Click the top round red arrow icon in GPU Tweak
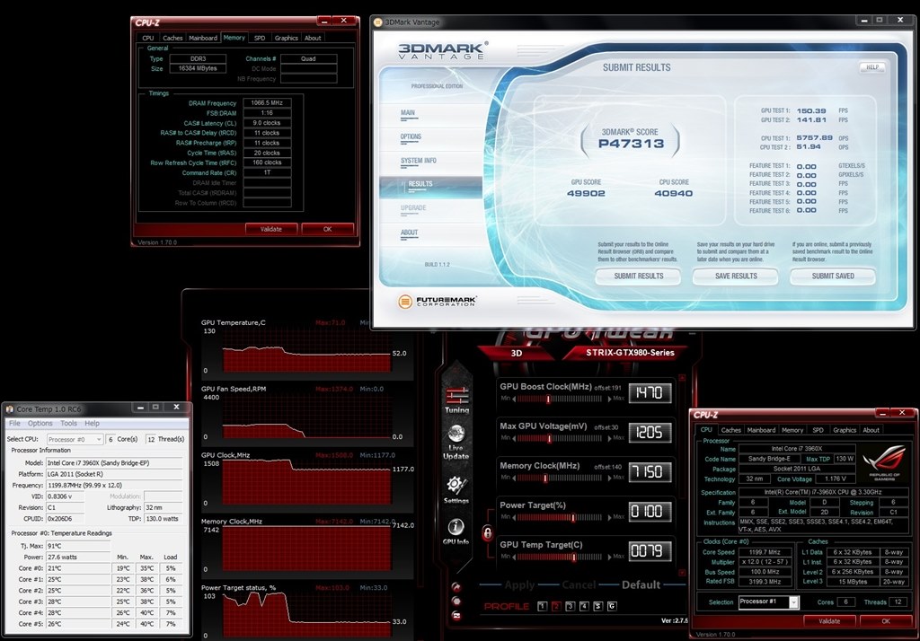 [456, 586]
